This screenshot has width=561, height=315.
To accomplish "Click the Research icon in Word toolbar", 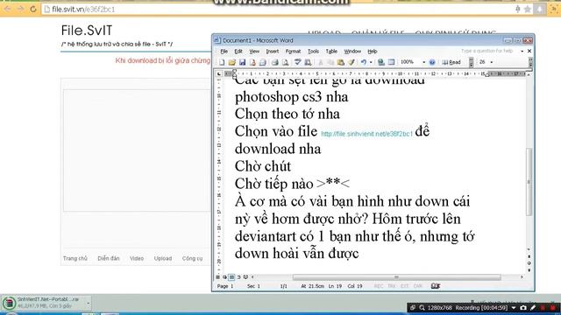I will pyautogui.click(x=308, y=62).
